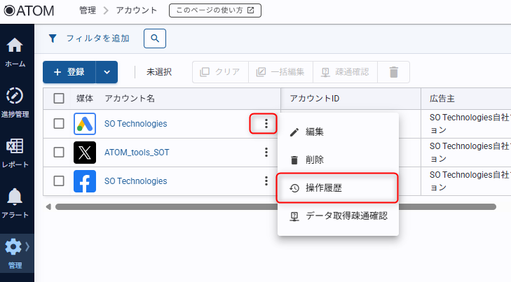The image size is (511, 282).
Task: Open 進捗管理 progress management in sidebar
Action: point(15,97)
